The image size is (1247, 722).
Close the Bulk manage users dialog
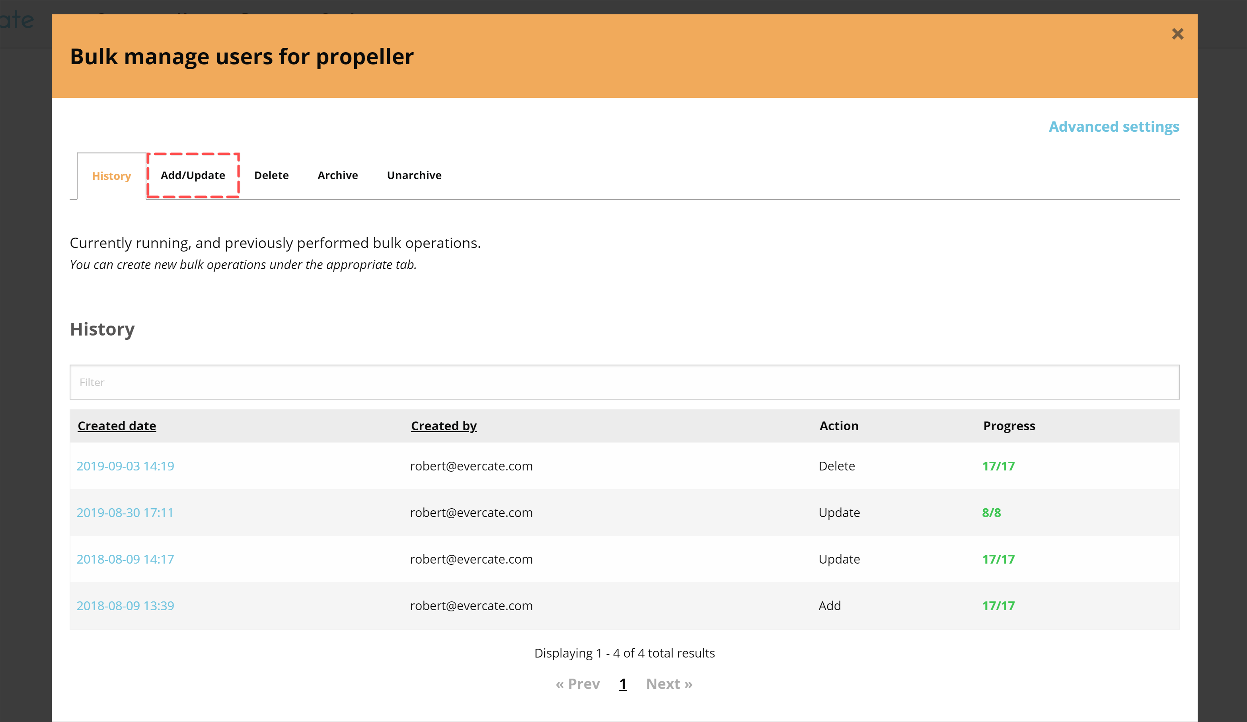[1178, 34]
